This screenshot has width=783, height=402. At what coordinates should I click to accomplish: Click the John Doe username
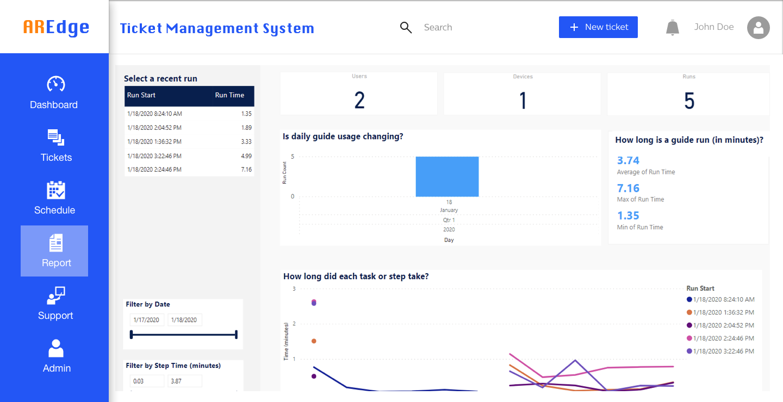(x=714, y=27)
